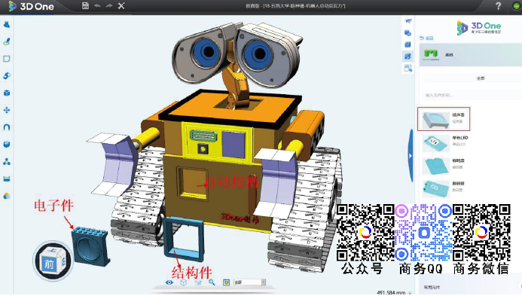Toggle the eye visibility icon in bottom toolbar
Screen dimensions: 522x296
point(169,282)
